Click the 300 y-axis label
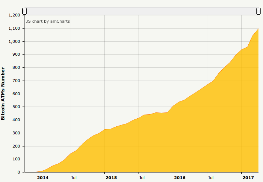263x182 pixels. click(x=16, y=133)
